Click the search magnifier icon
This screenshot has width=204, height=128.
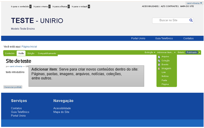[x=191, y=20]
